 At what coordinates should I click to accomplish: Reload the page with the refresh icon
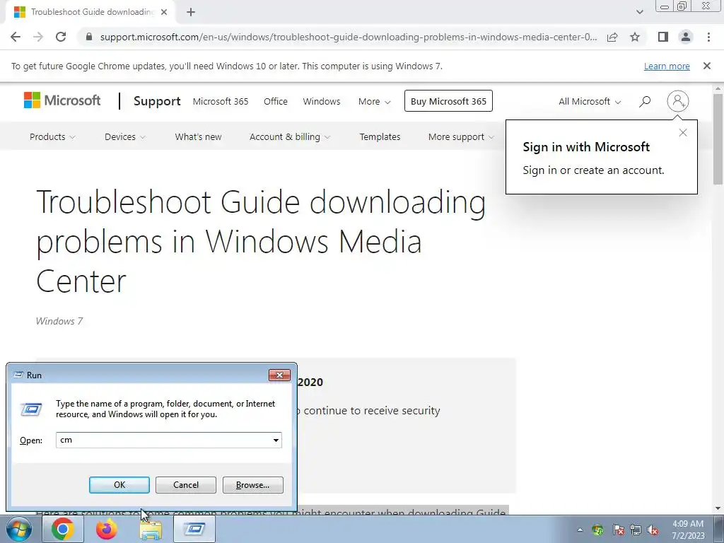tap(61, 37)
